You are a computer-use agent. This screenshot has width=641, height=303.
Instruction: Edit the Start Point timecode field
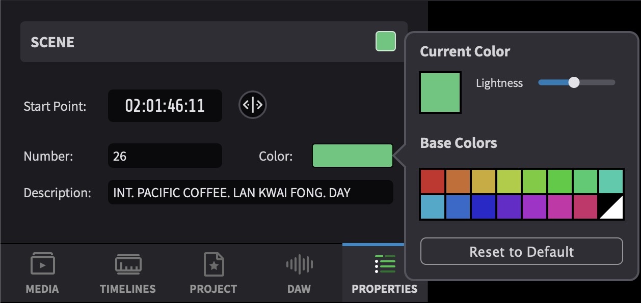click(x=165, y=106)
